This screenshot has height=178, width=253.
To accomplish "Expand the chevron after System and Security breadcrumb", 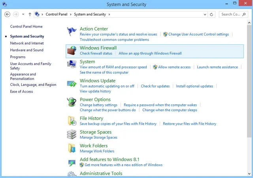I will [x=109, y=14].
